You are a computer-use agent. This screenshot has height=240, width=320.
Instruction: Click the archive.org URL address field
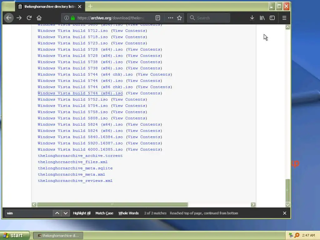point(111,18)
